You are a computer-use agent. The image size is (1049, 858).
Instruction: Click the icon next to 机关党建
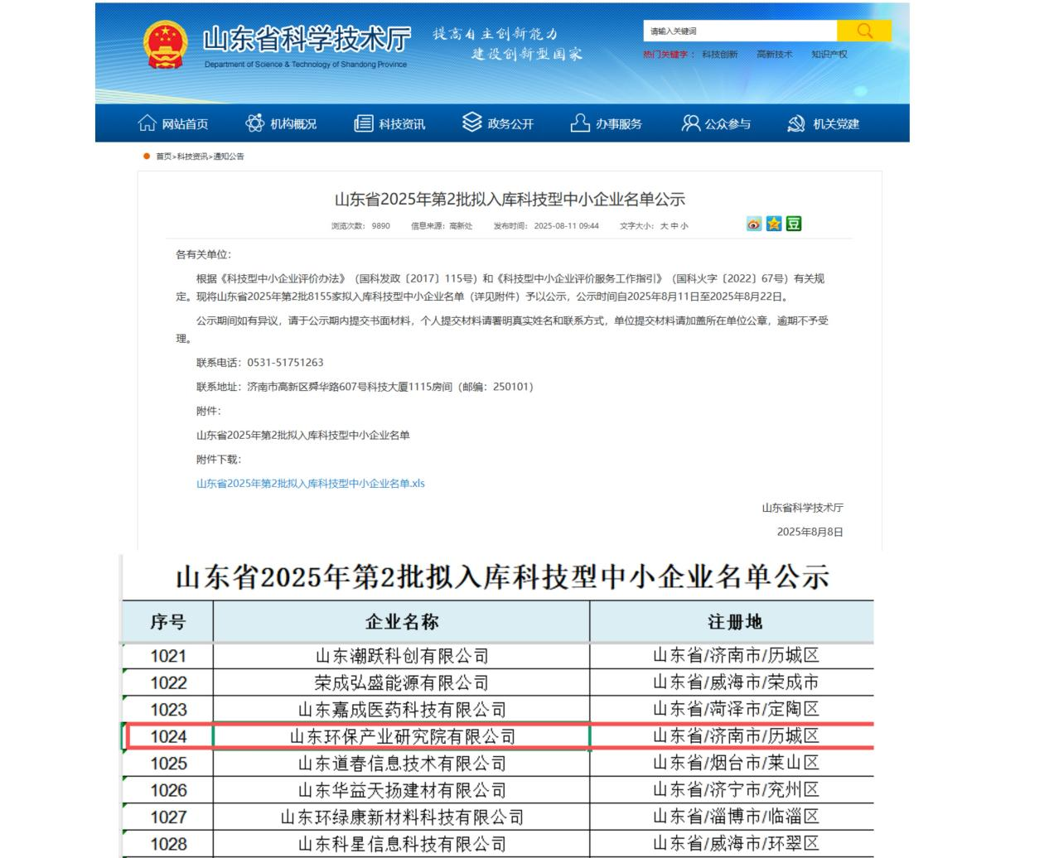coord(797,123)
